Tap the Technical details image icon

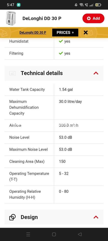click(x=12, y=73)
